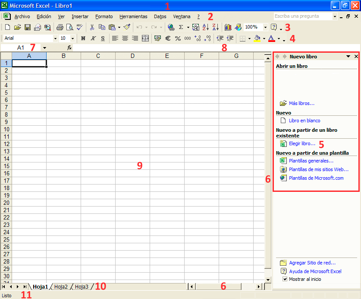The width and height of the screenshot is (361, 299).
Task: Save the workbook with the floppy disk icon
Action: [28, 27]
